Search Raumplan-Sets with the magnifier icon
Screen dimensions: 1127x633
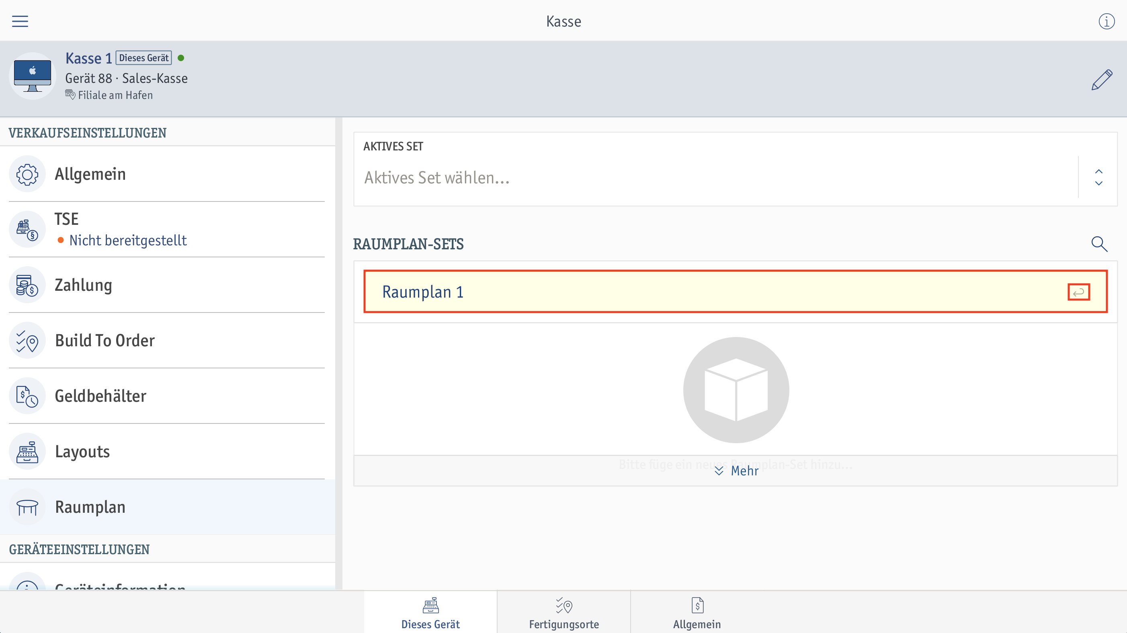[1099, 244]
